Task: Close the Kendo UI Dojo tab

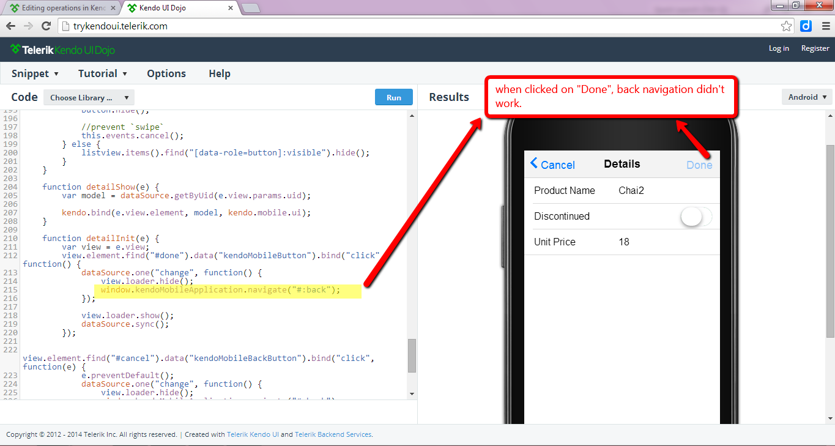Action: pos(231,8)
